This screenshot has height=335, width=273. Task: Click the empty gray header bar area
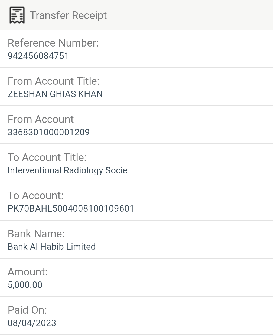(190, 15)
